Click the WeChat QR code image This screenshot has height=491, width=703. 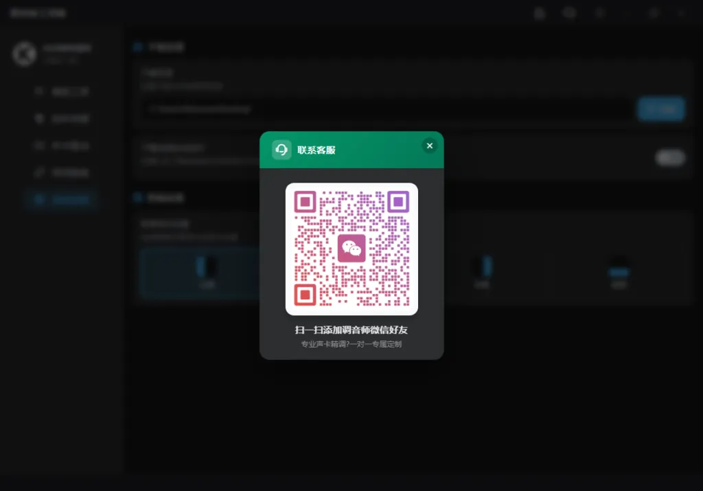pyautogui.click(x=352, y=249)
